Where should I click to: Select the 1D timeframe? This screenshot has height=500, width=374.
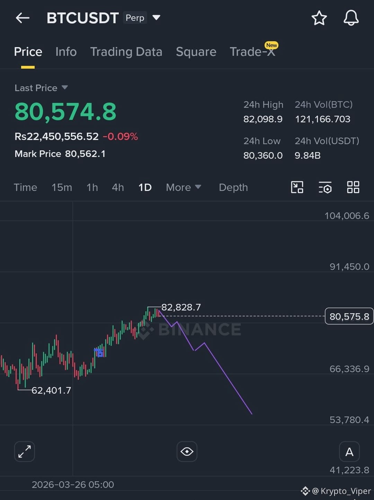[x=145, y=187]
